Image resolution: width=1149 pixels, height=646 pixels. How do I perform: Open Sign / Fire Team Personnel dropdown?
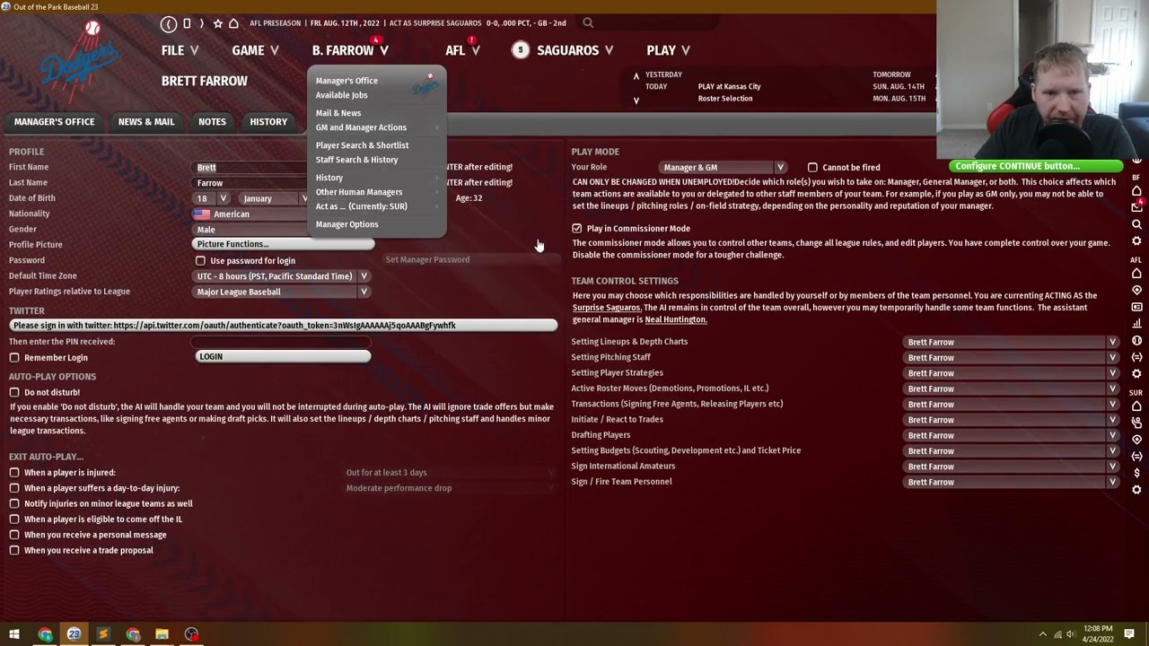pos(1013,482)
